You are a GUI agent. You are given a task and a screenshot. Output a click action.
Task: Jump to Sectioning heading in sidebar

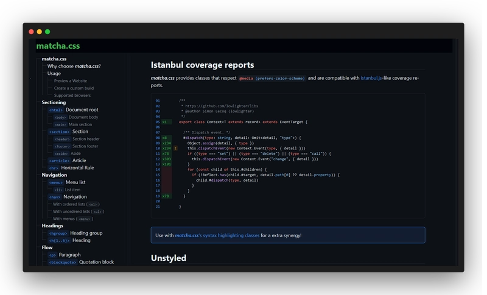(x=54, y=102)
